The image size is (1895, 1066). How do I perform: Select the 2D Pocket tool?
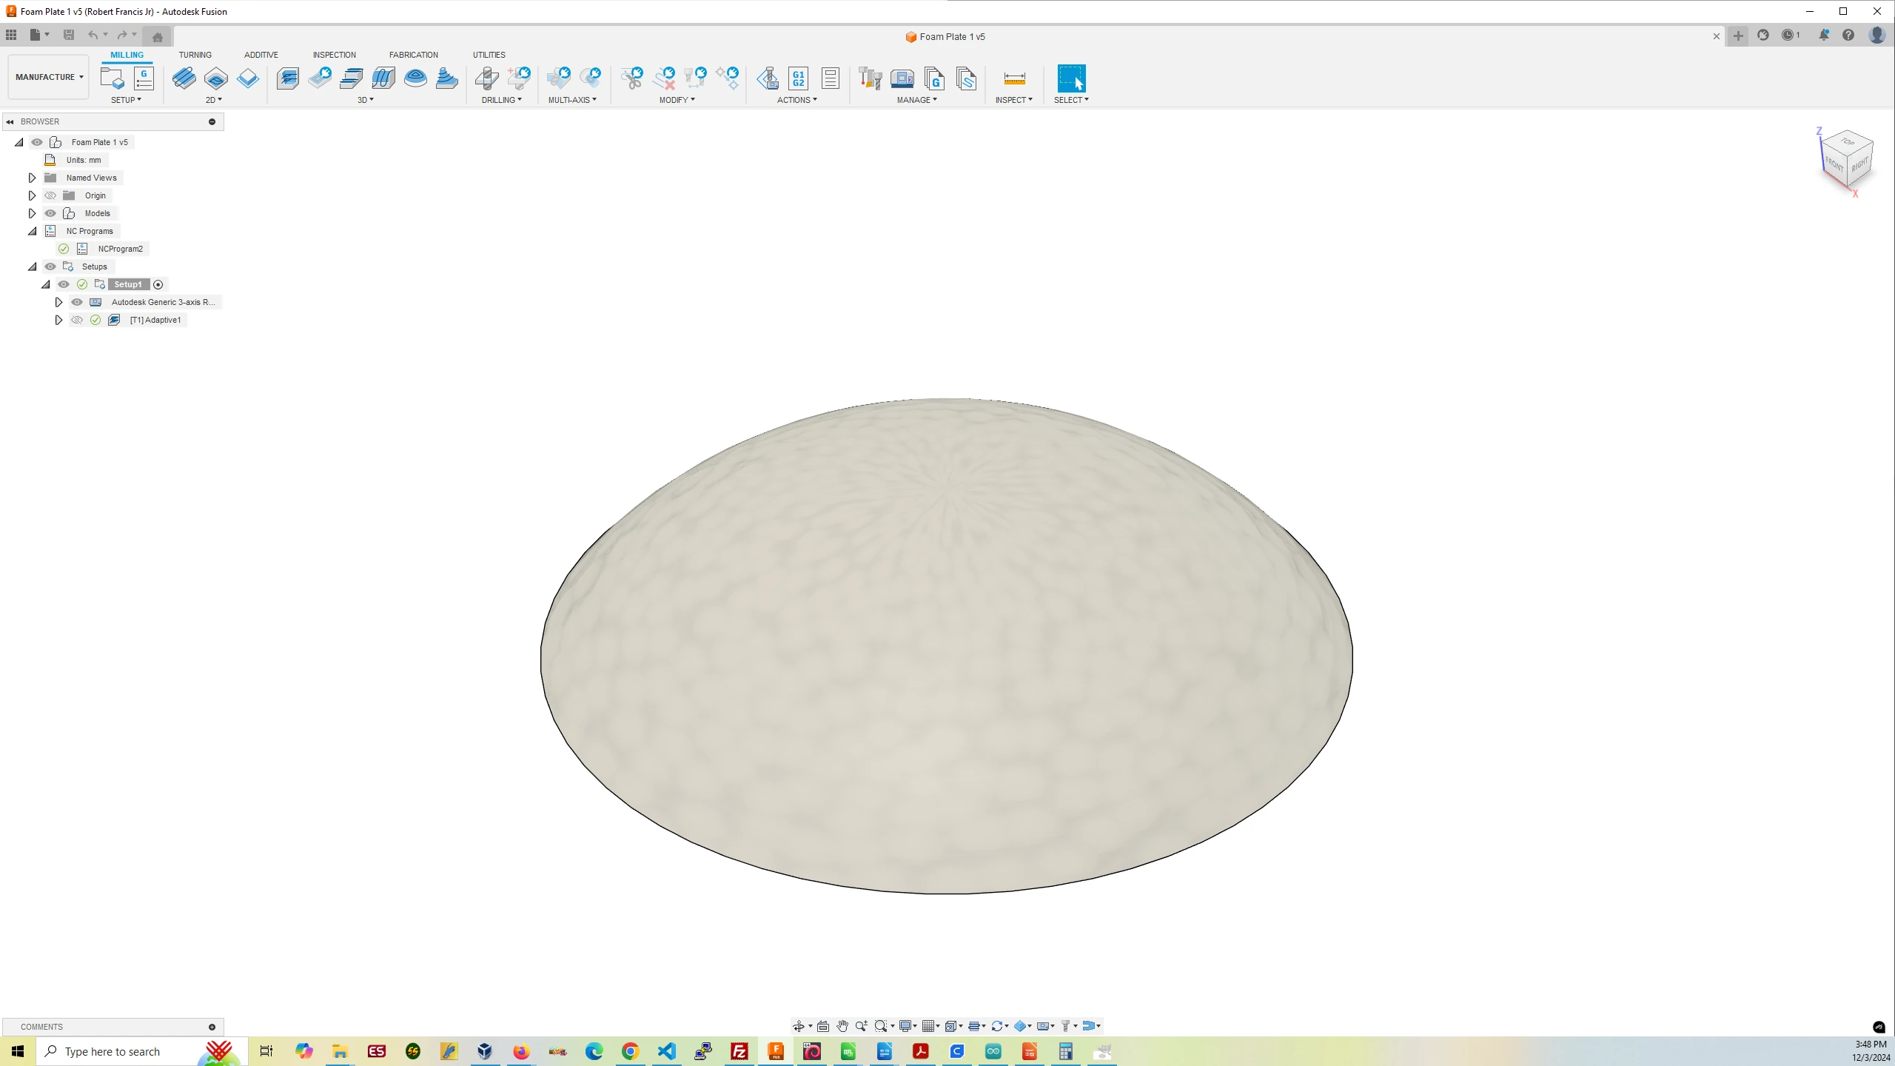(x=216, y=78)
